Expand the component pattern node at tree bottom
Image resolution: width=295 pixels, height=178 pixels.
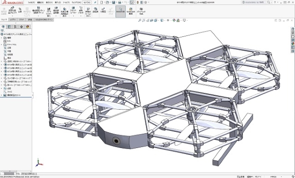tap(1, 95)
